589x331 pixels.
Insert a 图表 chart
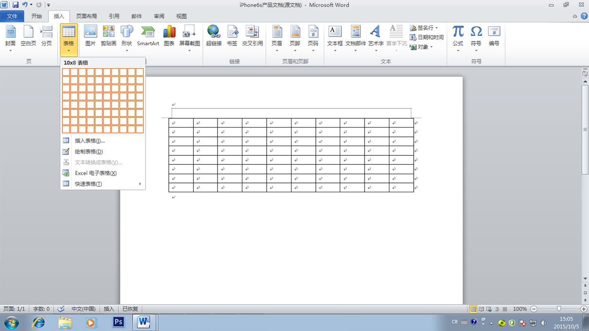(x=169, y=36)
